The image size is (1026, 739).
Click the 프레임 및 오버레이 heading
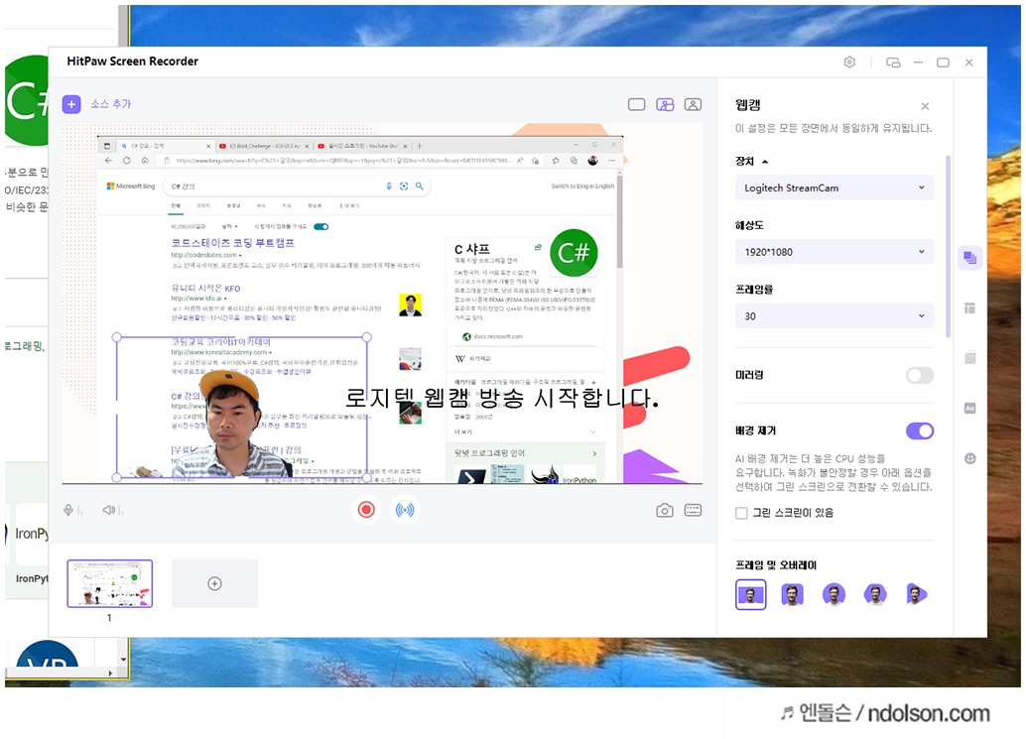pos(776,565)
